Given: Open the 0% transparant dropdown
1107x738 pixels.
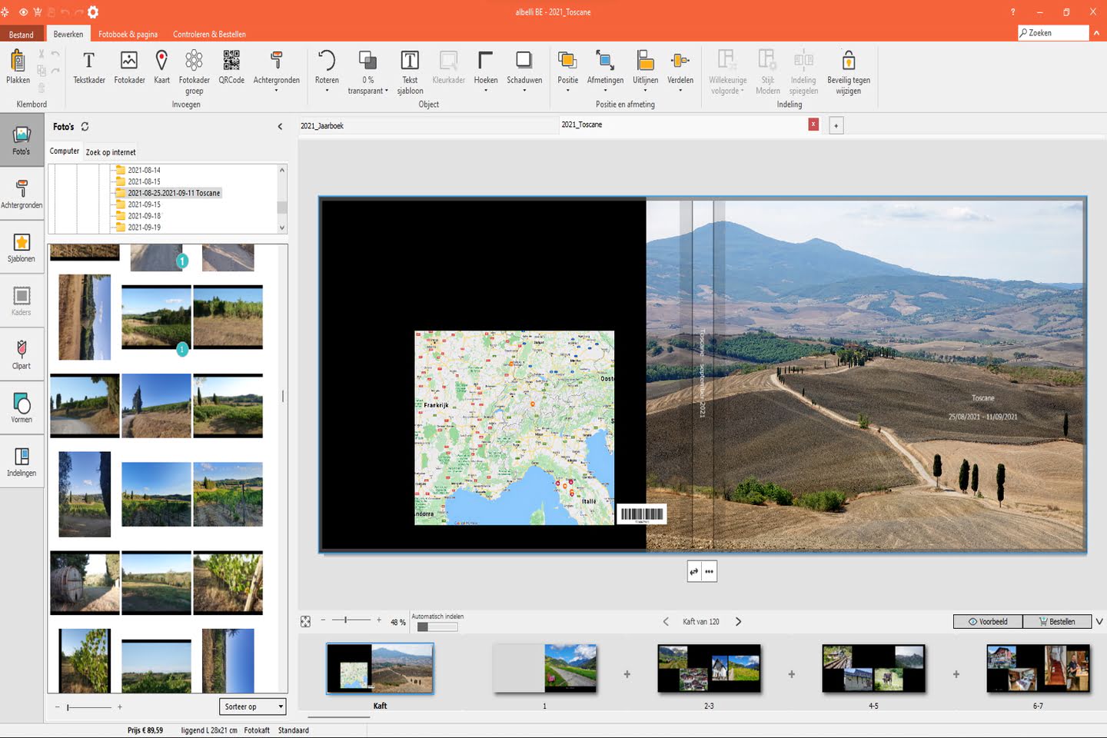Looking at the screenshot, I should click(367, 72).
